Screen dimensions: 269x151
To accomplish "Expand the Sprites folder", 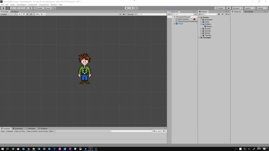I will point(201,33).
